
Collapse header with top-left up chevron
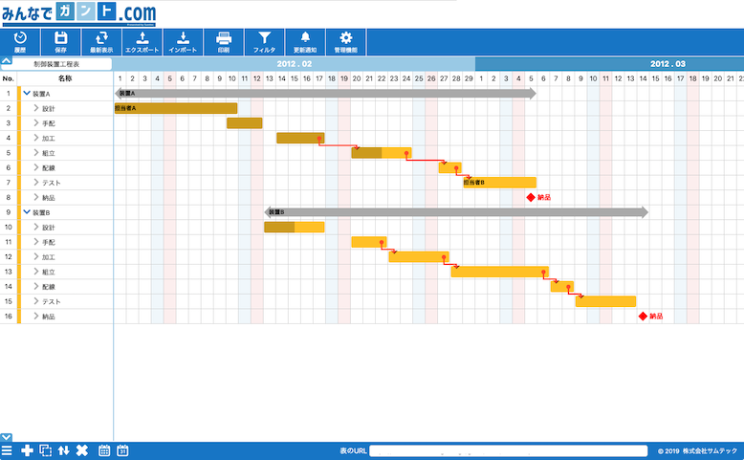(x=7, y=62)
